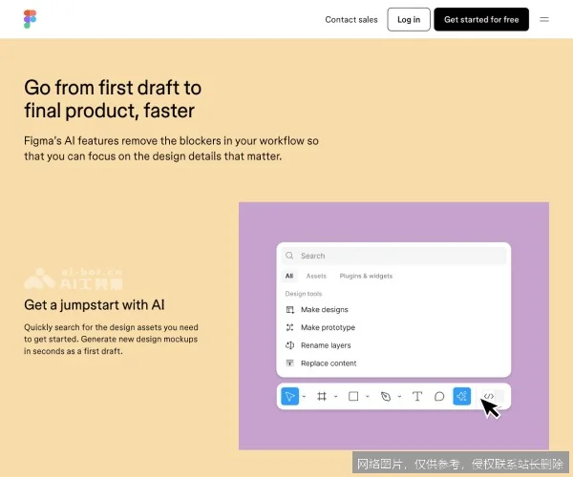Click the Search field in actions panel
Screen dimensions: 573x477
coord(393,256)
